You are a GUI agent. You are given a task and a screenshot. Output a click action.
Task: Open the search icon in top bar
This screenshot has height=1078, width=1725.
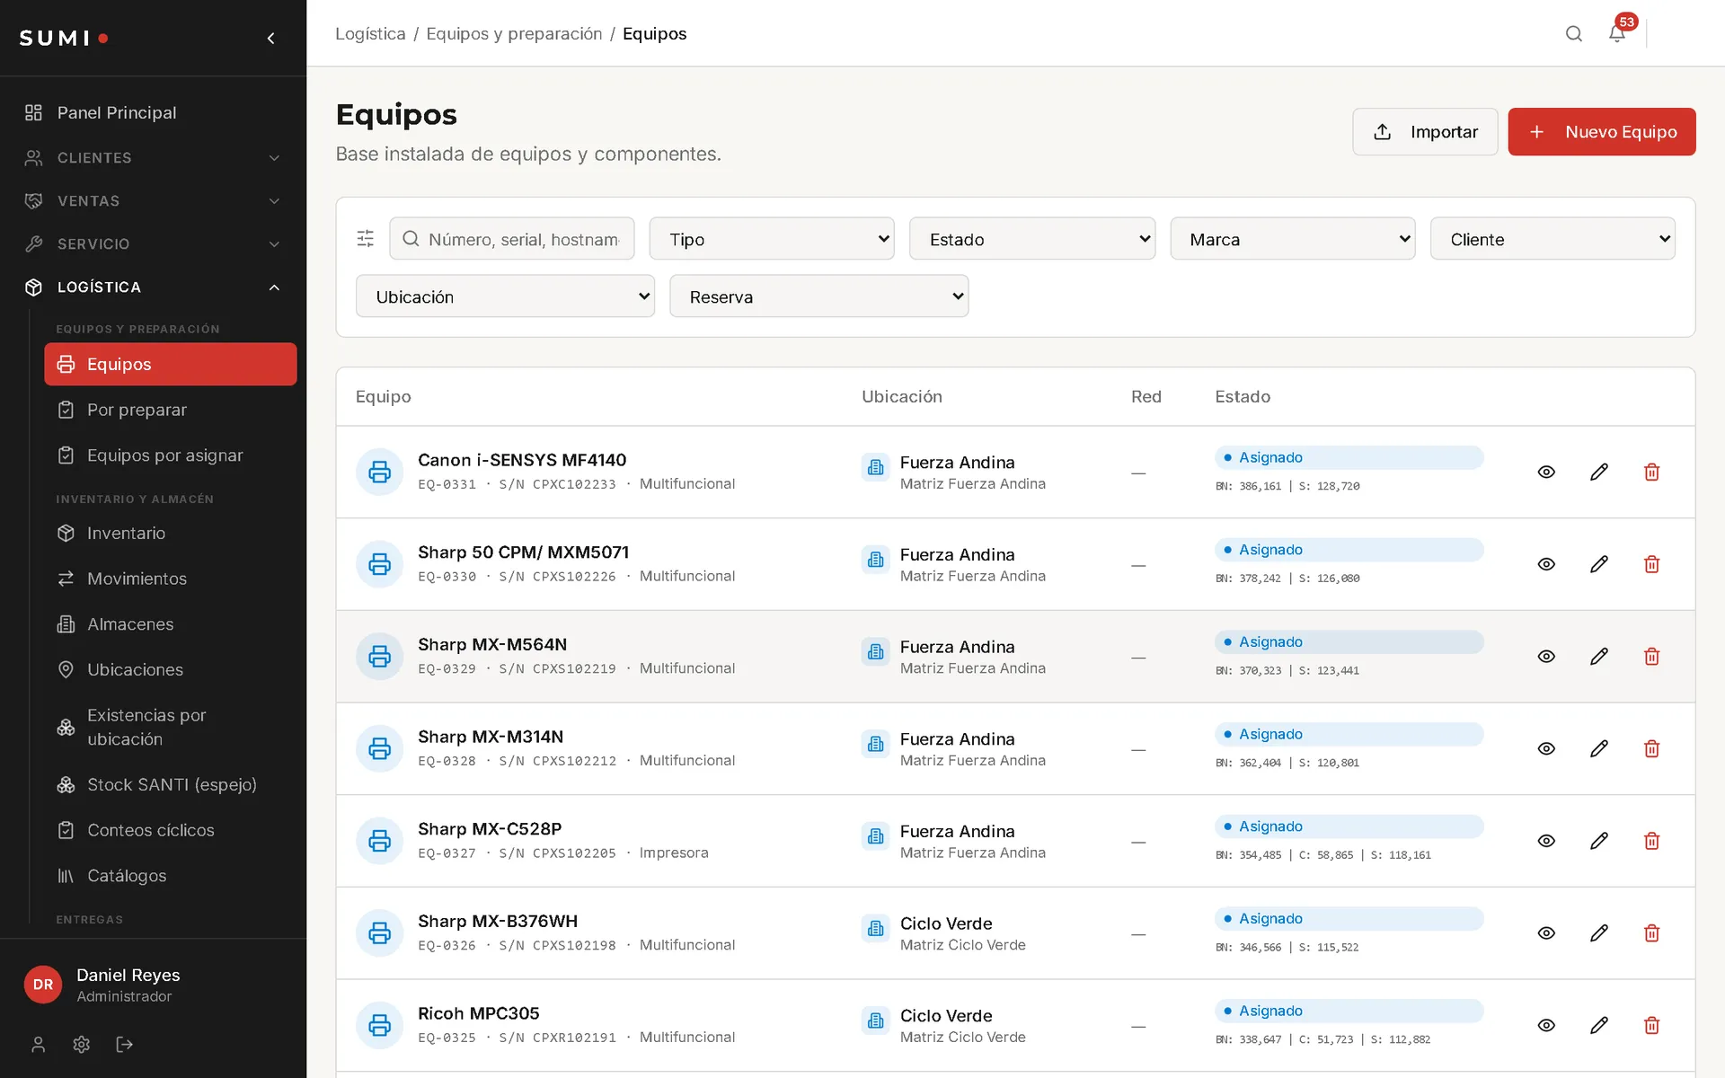pos(1573,34)
